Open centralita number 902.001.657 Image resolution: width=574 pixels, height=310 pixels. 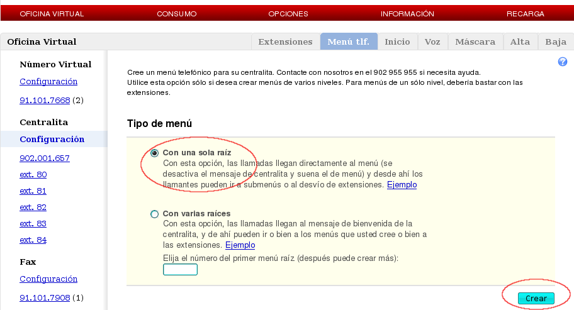(x=45, y=158)
